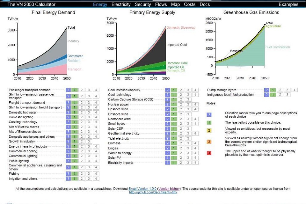Screen dimensions: 306x204
Task: Set Electricity imports to level 4
Action: pyautogui.click(x=195, y=163)
